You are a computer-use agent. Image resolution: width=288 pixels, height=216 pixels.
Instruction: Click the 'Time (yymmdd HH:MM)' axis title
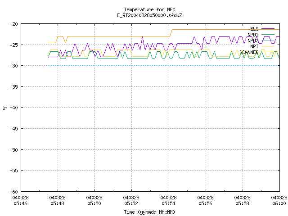point(149,212)
